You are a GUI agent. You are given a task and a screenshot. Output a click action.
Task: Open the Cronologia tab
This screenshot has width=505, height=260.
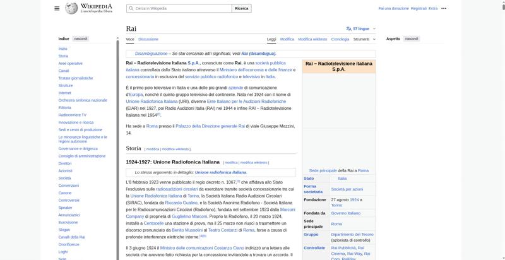[x=340, y=39]
